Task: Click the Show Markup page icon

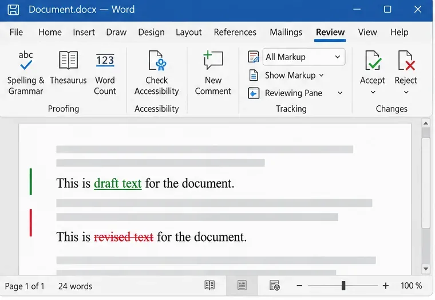Action: [254, 75]
